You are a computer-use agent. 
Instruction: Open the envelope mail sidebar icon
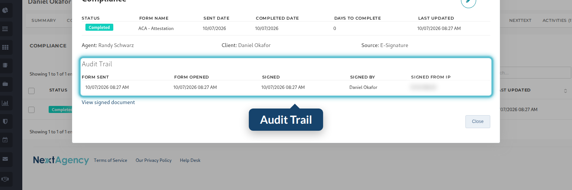[x=5, y=159]
